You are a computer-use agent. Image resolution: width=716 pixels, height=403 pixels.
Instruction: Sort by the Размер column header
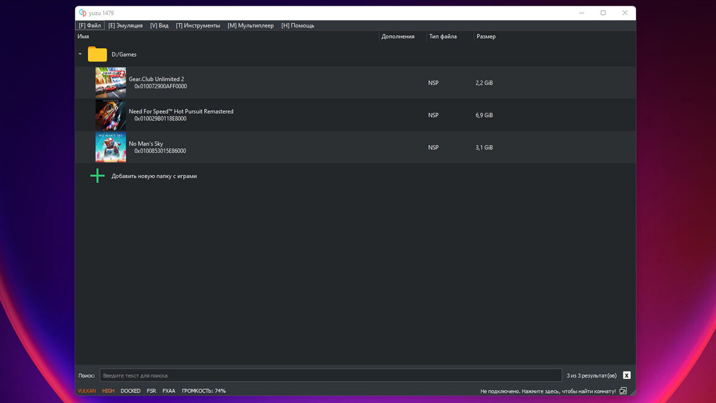[x=486, y=36]
